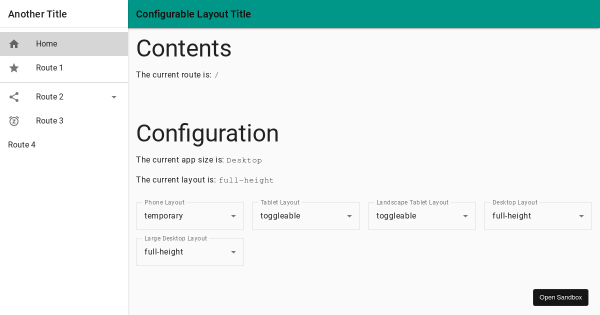This screenshot has width=600, height=315.
Task: Click the share icon beside Route 2
Action: pos(14,97)
